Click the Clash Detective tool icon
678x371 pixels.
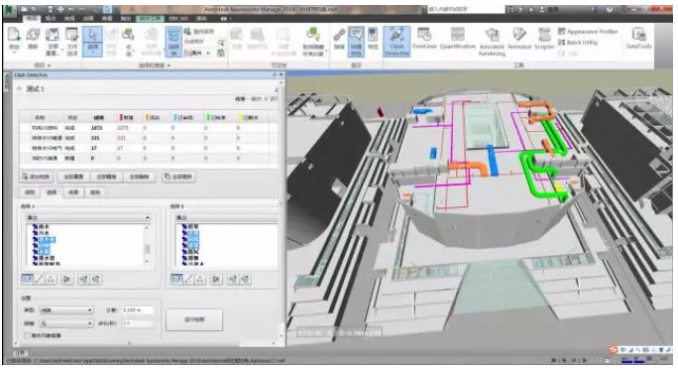click(x=396, y=41)
